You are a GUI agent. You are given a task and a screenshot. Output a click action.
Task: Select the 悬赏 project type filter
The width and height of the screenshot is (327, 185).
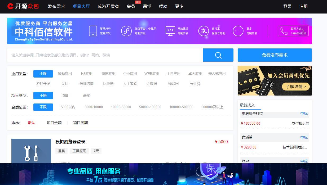tap(87, 96)
